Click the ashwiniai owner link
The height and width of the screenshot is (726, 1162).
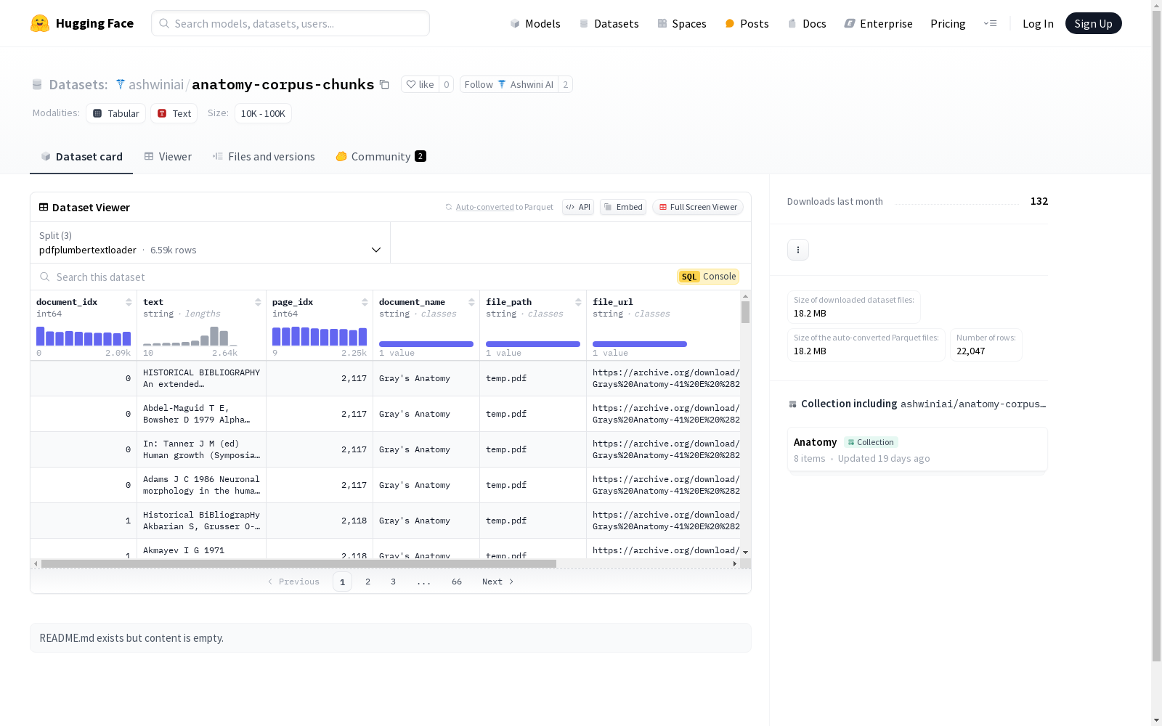click(156, 84)
